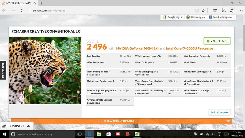245x138 pixels.
Task: Open File Explorer from the taskbar
Action: click(x=99, y=134)
